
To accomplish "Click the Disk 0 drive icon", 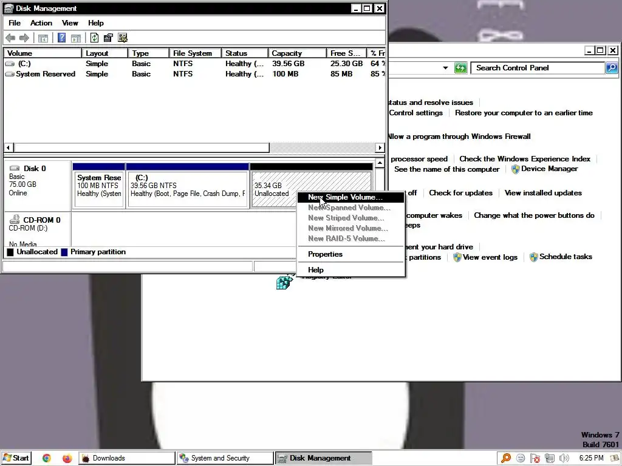I will click(x=15, y=168).
